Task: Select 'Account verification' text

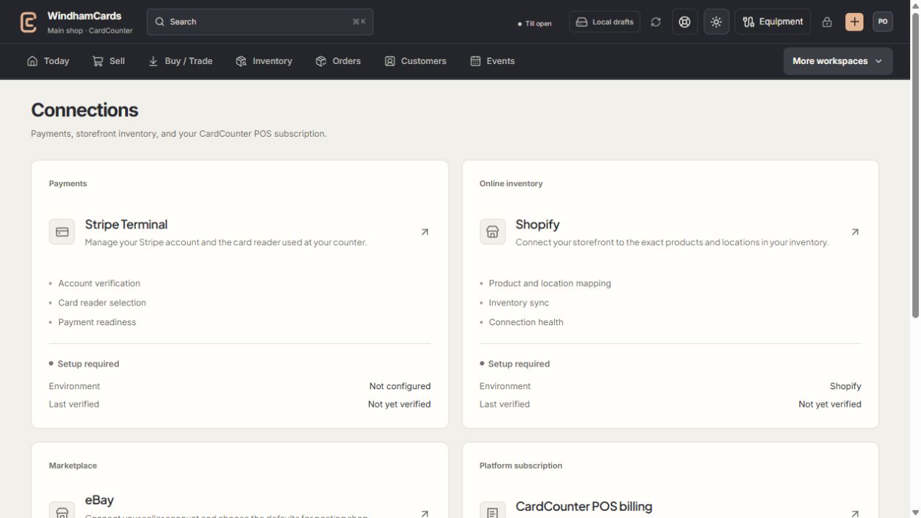Action: pyautogui.click(x=99, y=284)
